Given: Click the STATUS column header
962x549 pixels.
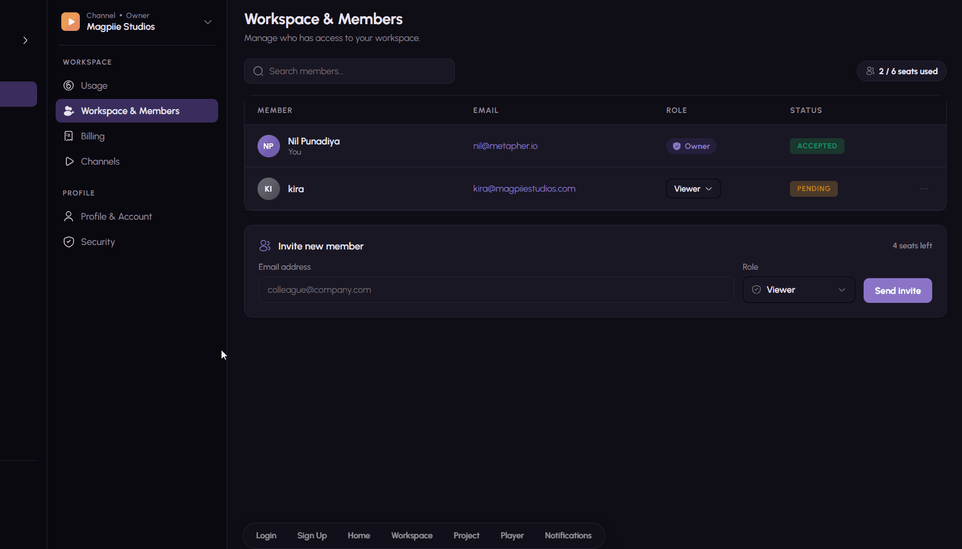Looking at the screenshot, I should (x=806, y=110).
